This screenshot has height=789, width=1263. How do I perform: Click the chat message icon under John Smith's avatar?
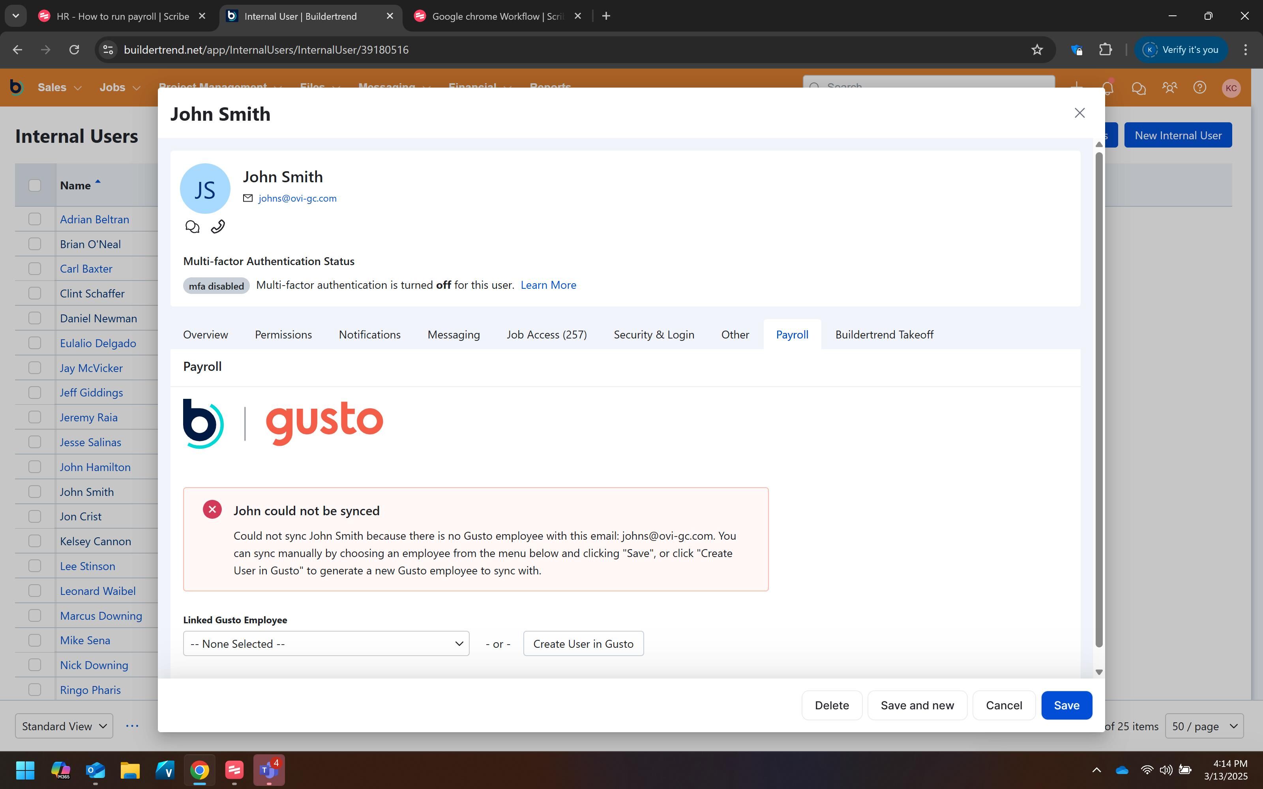click(x=192, y=226)
